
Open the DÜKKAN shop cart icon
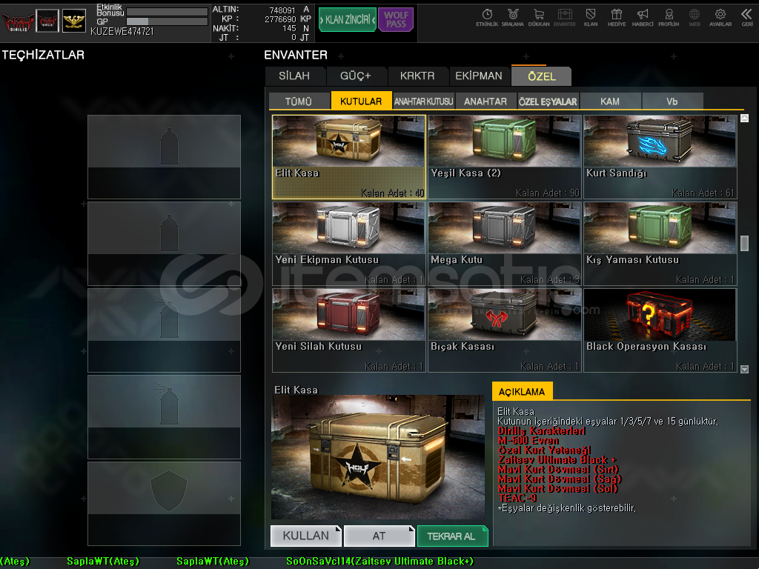coord(539,18)
